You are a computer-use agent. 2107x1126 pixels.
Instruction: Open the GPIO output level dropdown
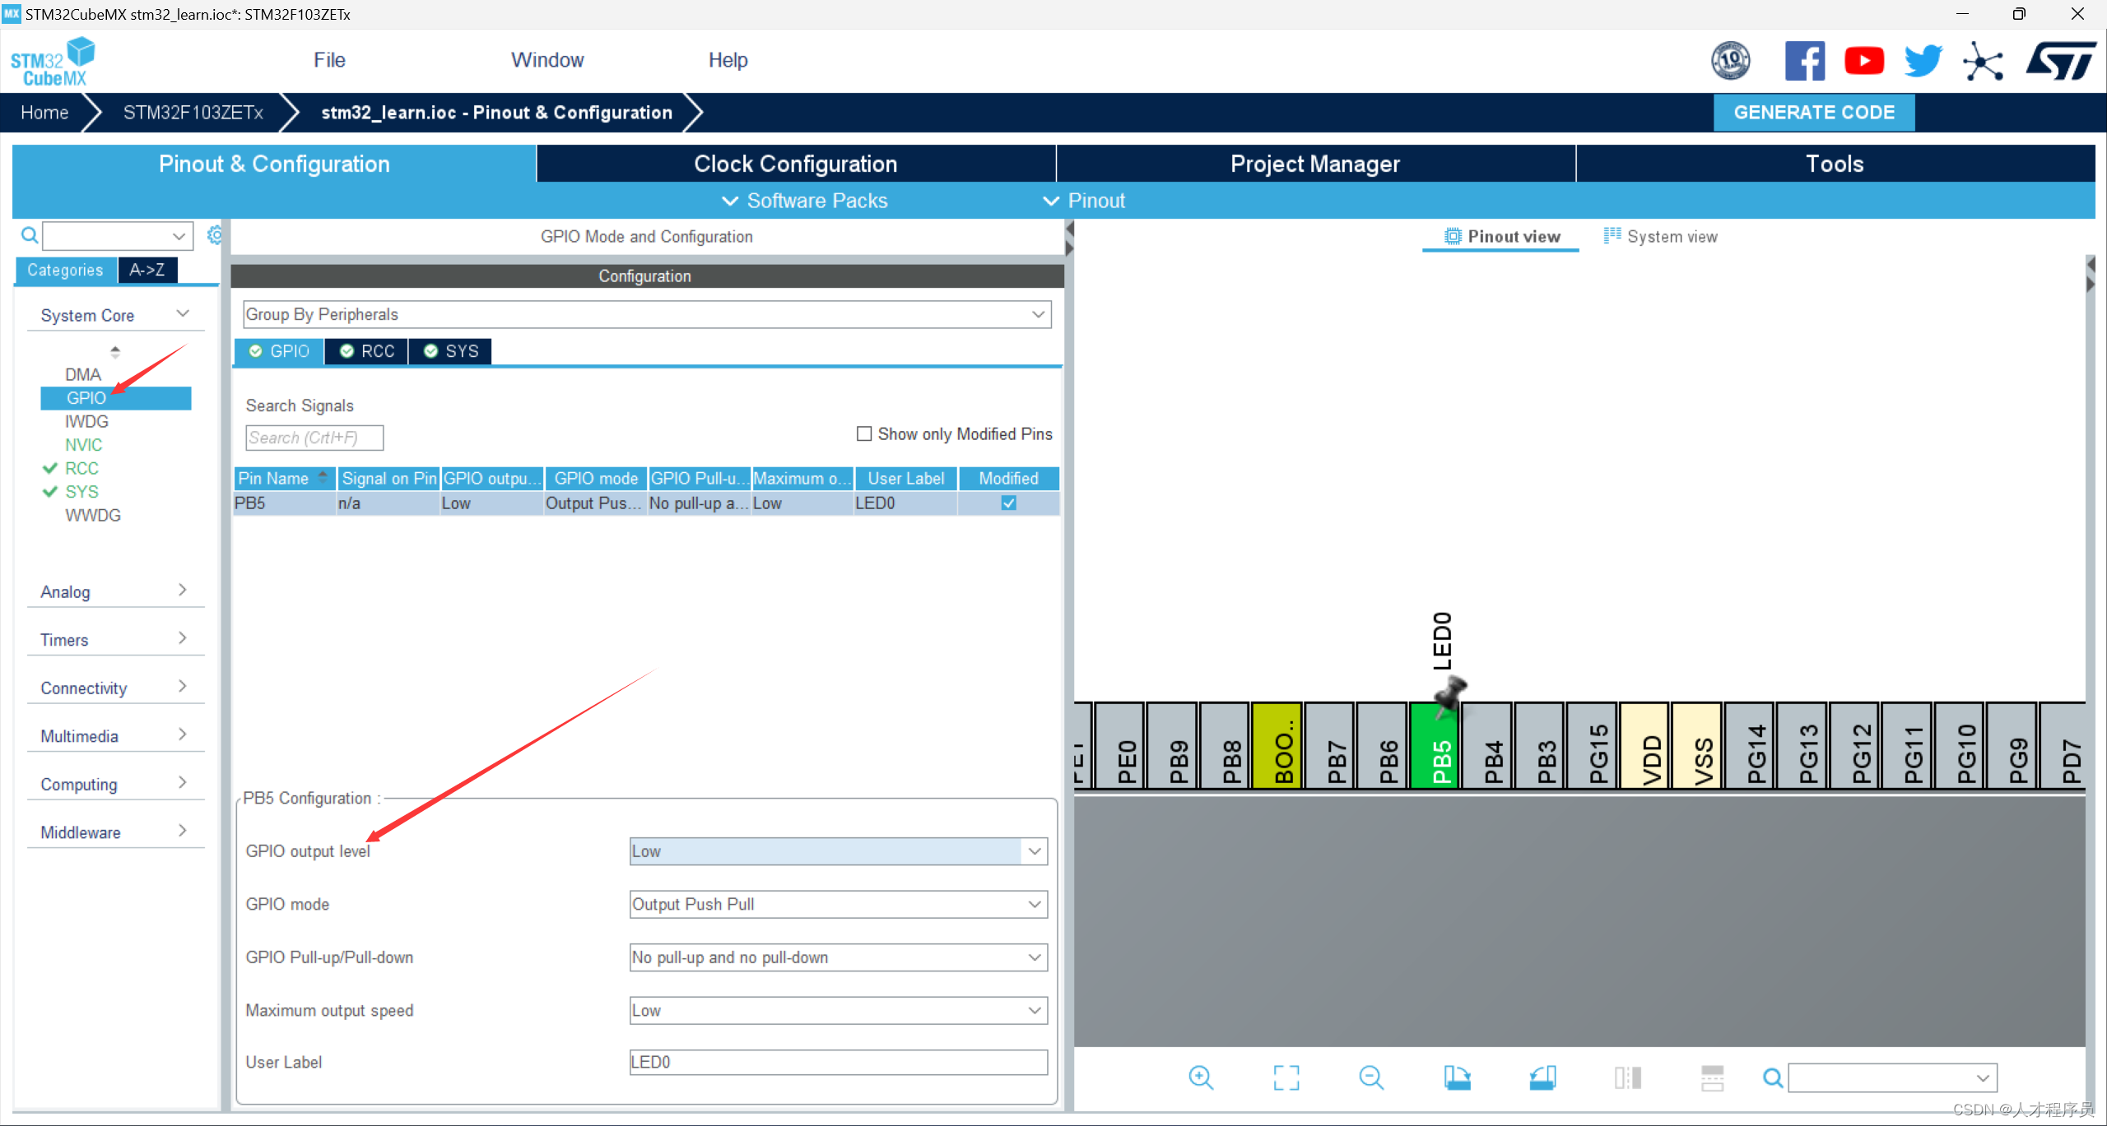point(839,851)
